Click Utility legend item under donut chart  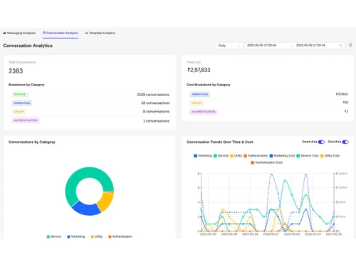click(97, 236)
